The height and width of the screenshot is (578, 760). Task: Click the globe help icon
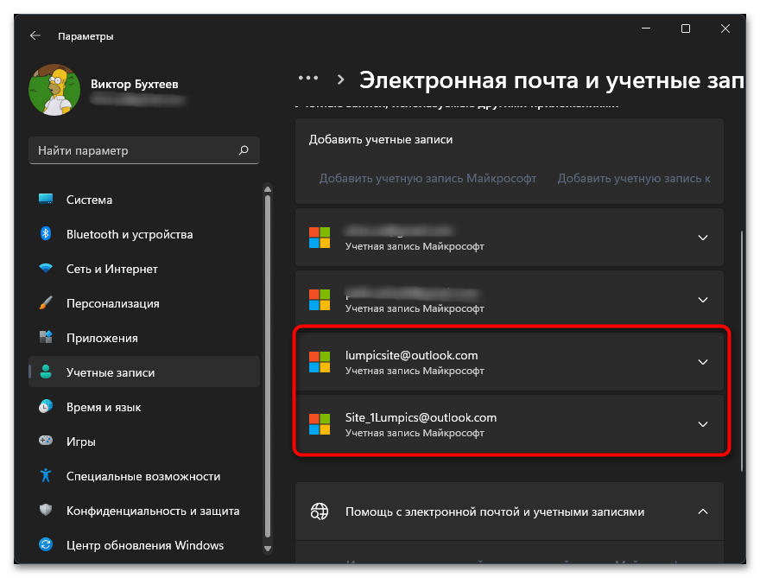[320, 511]
